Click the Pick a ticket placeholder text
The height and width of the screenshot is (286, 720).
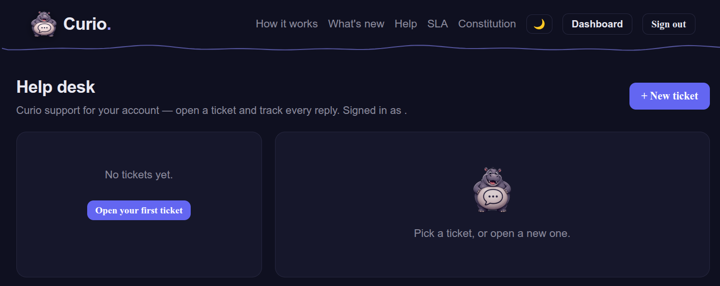pyautogui.click(x=492, y=234)
